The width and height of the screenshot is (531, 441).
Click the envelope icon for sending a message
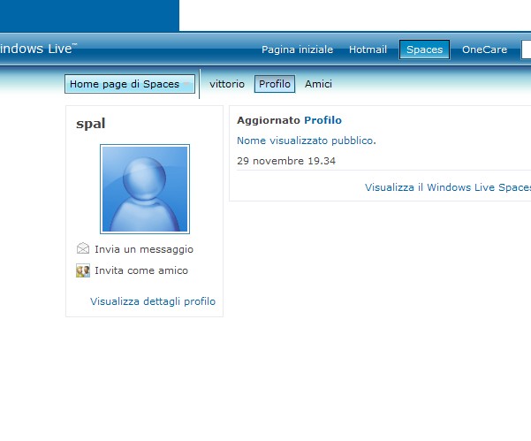(83, 249)
